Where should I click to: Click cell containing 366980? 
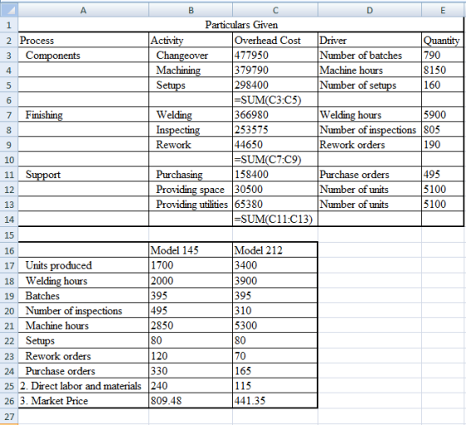coord(275,115)
